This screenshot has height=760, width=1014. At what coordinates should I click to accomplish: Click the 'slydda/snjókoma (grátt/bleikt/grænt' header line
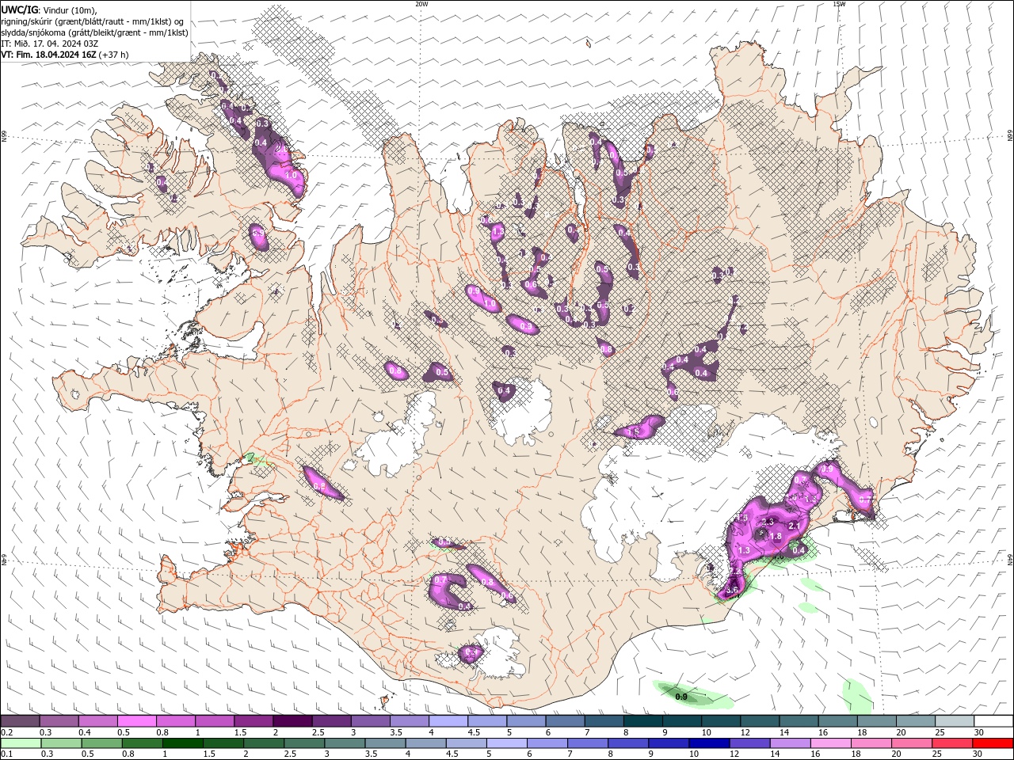pos(94,32)
